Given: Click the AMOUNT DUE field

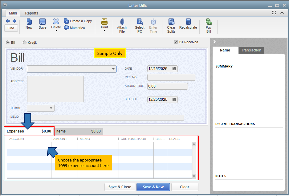Looking at the screenshot, I should pos(168,86).
